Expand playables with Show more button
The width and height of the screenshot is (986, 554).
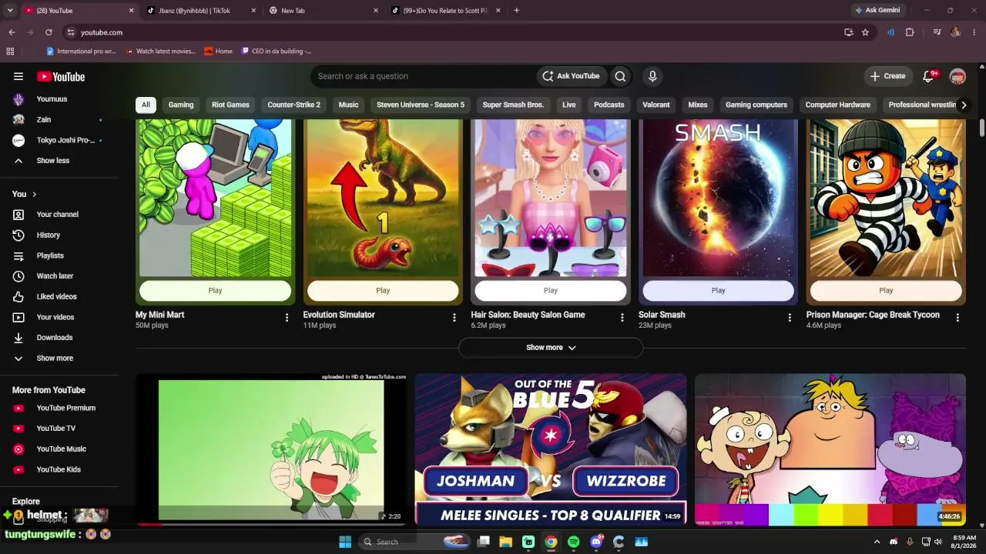point(551,348)
